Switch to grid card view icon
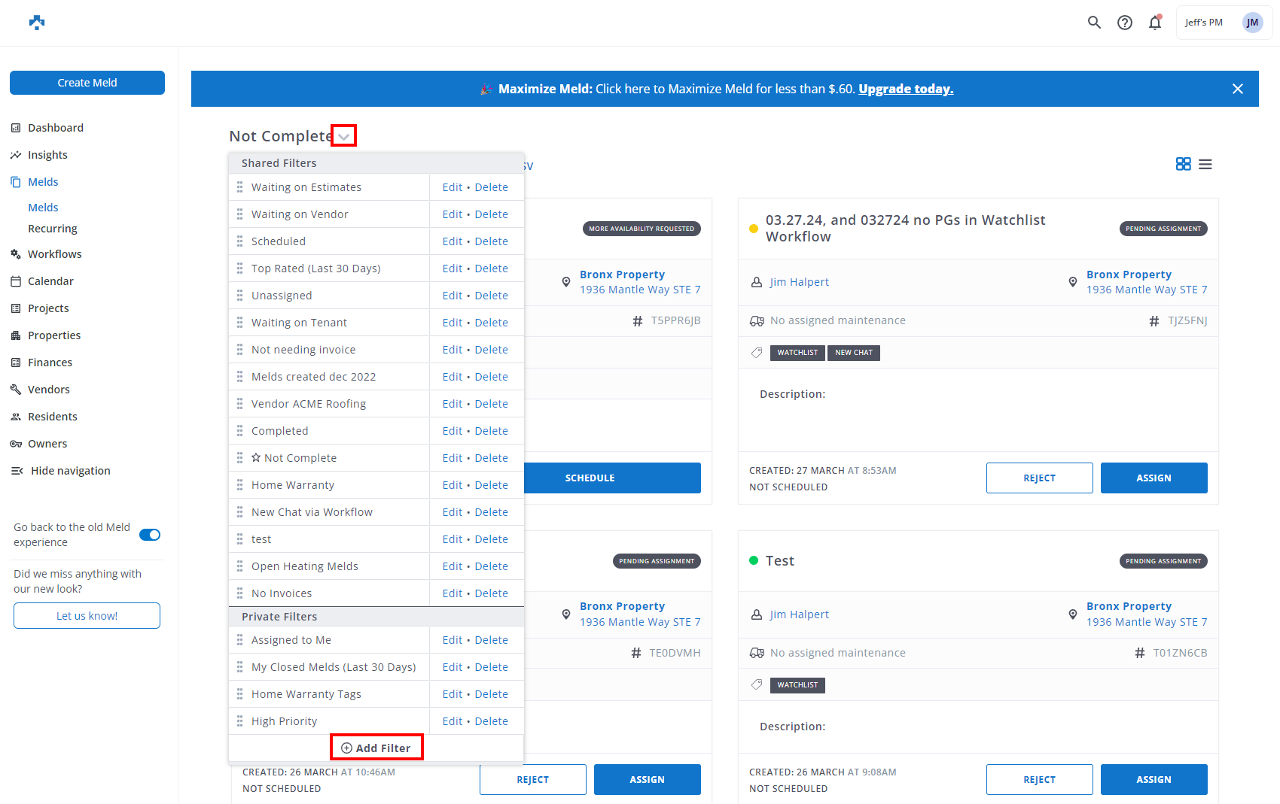 click(1183, 164)
